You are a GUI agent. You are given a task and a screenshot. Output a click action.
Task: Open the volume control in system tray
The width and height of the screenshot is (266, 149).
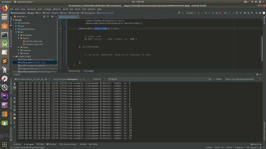click(x=256, y=2)
